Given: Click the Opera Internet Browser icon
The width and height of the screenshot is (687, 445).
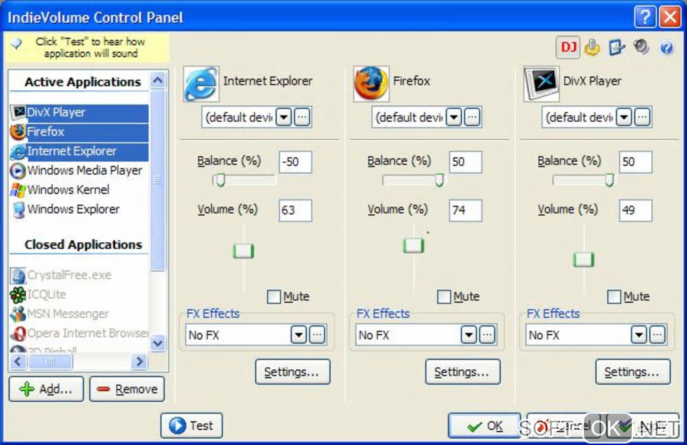Looking at the screenshot, I should click(x=18, y=334).
